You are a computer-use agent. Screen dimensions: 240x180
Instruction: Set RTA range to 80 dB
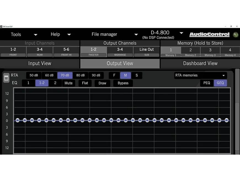(80, 75)
